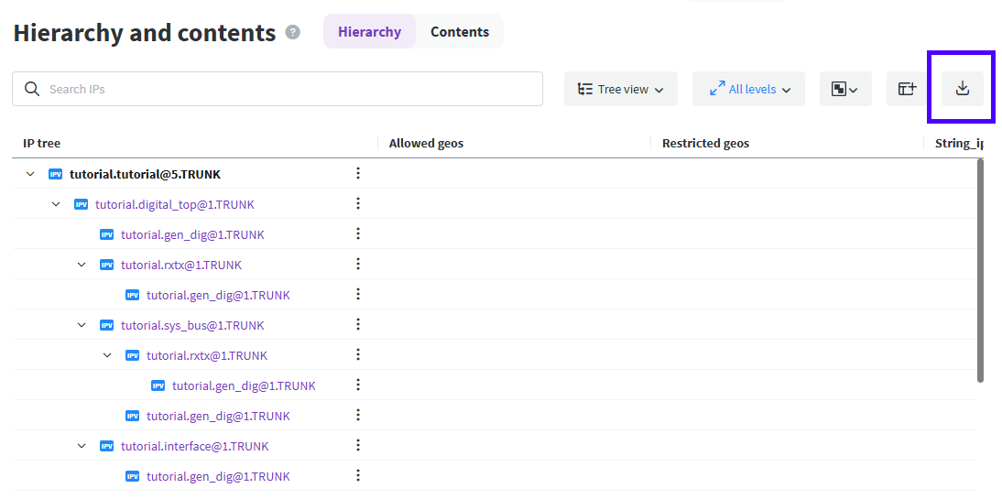Open the Tree view dropdown
Screen dimensions: 1002x499
(x=620, y=89)
